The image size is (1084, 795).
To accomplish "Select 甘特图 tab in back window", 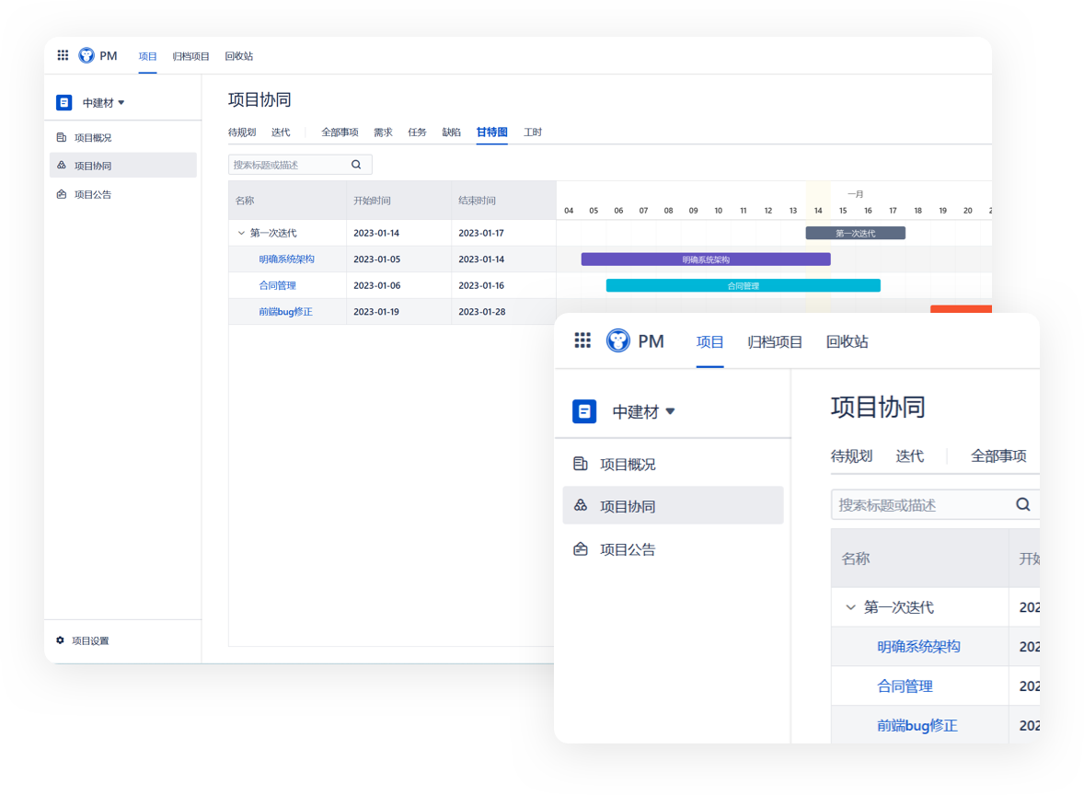I will tap(491, 132).
